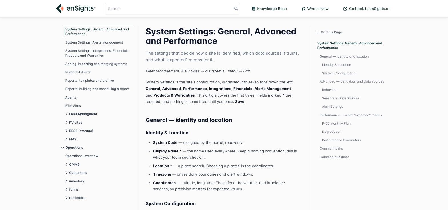Expand the BESS (storage) section
Screen dimensions: 448x210
(67, 131)
